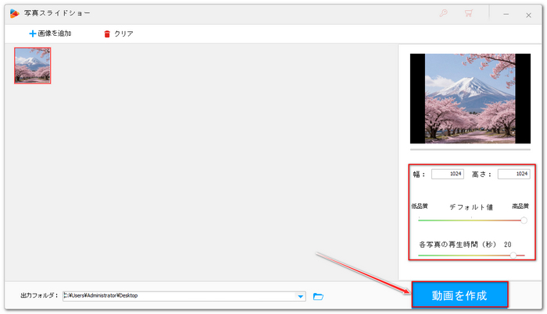Click the 高品質 high quality label
This screenshot has height=314, width=547.
[x=520, y=206]
